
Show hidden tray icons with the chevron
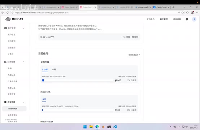170,127
